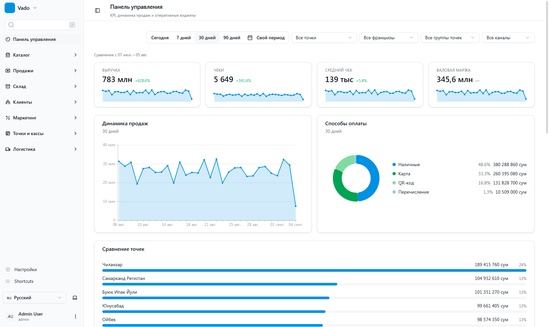Click the laptop display icon beside language
Image resolution: width=549 pixels, height=327 pixels.
click(75, 298)
